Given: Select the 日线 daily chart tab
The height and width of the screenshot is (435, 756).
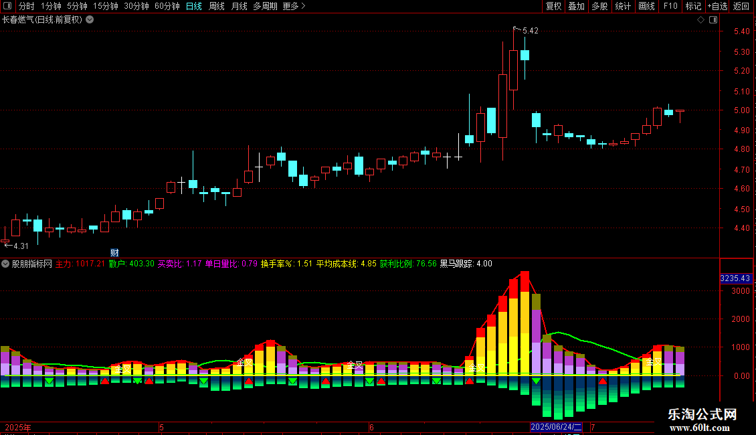Looking at the screenshot, I should tap(194, 6).
